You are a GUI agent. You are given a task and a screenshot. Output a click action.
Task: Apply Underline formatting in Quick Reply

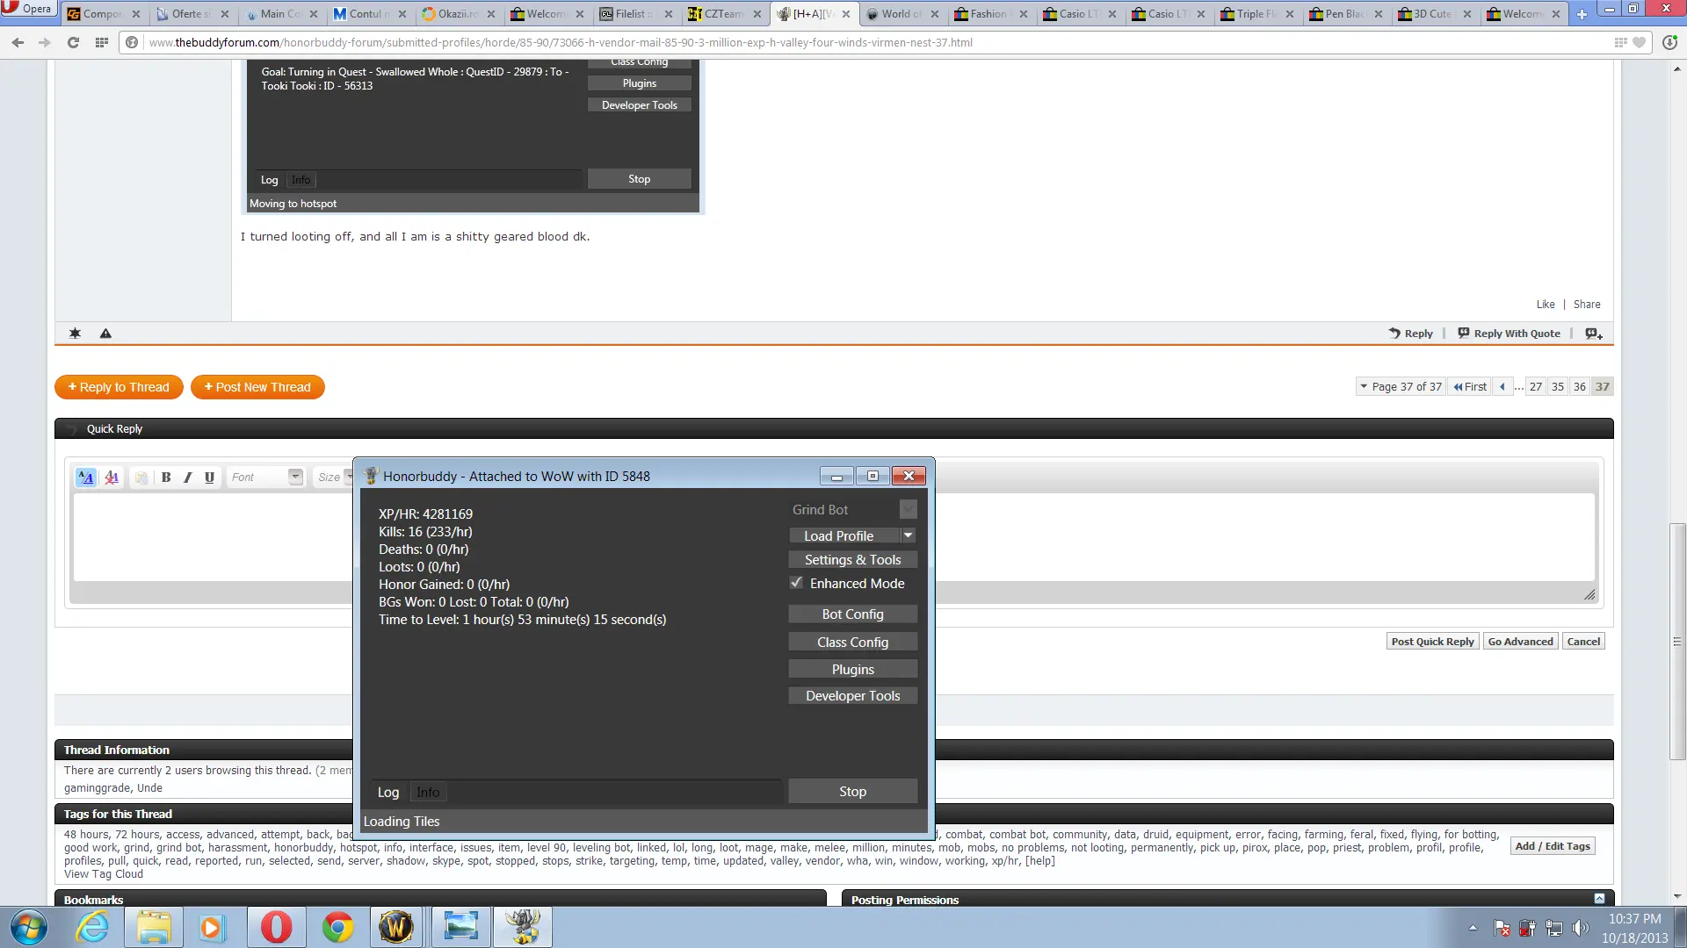coord(209,477)
